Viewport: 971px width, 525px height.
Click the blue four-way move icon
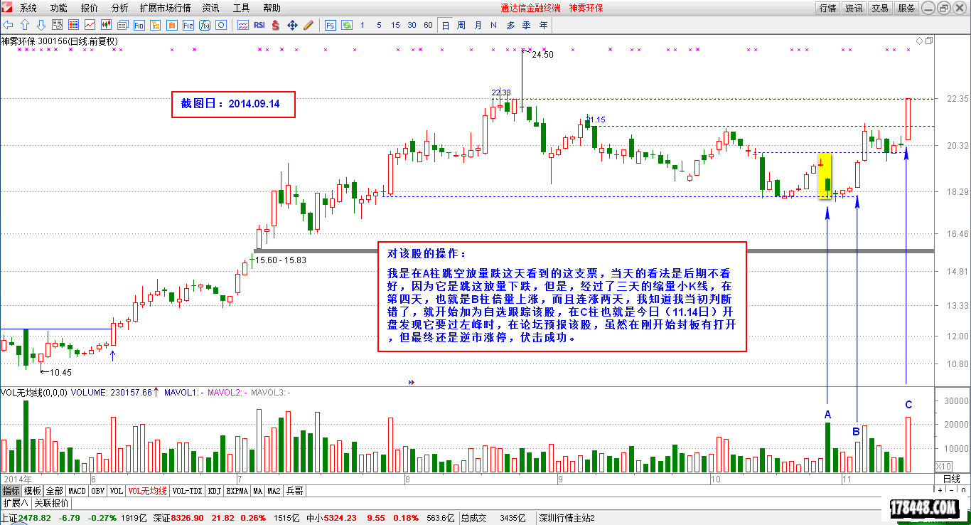[x=292, y=25]
